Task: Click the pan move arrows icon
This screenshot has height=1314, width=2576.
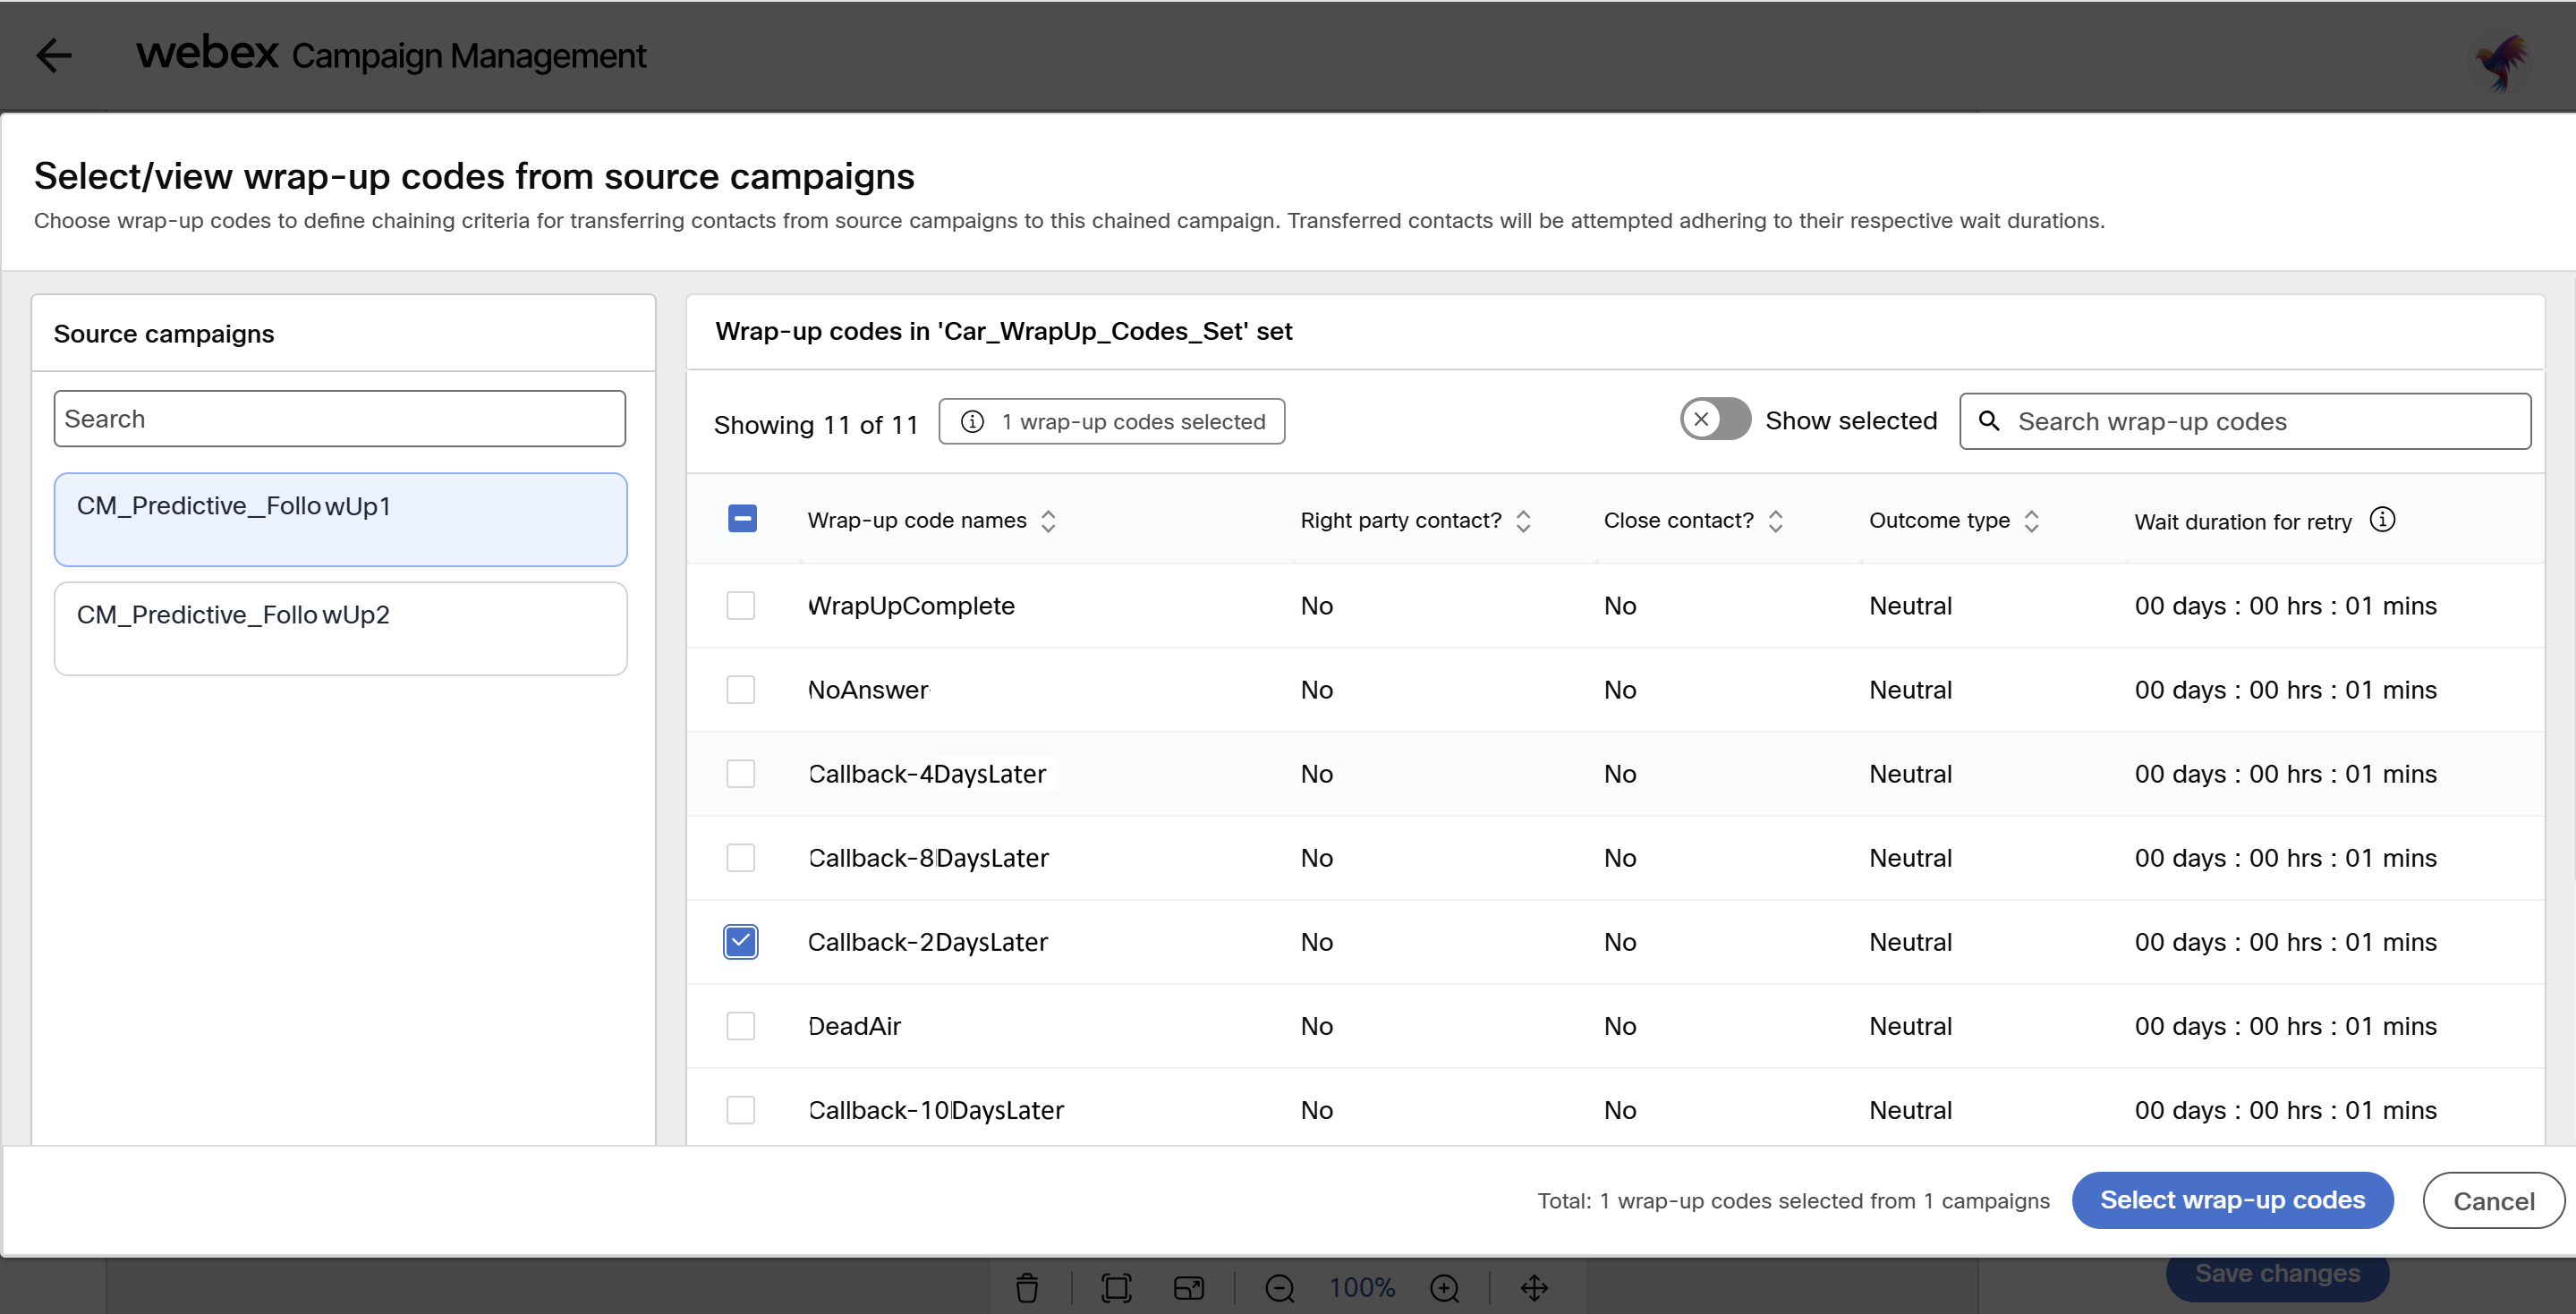Action: point(1534,1288)
